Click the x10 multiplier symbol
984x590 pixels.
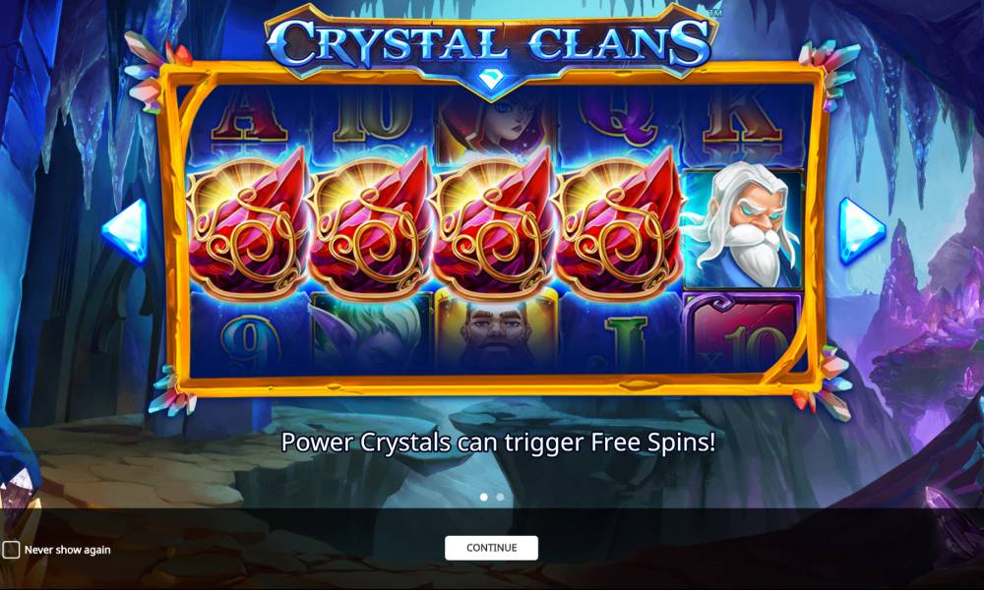click(743, 333)
